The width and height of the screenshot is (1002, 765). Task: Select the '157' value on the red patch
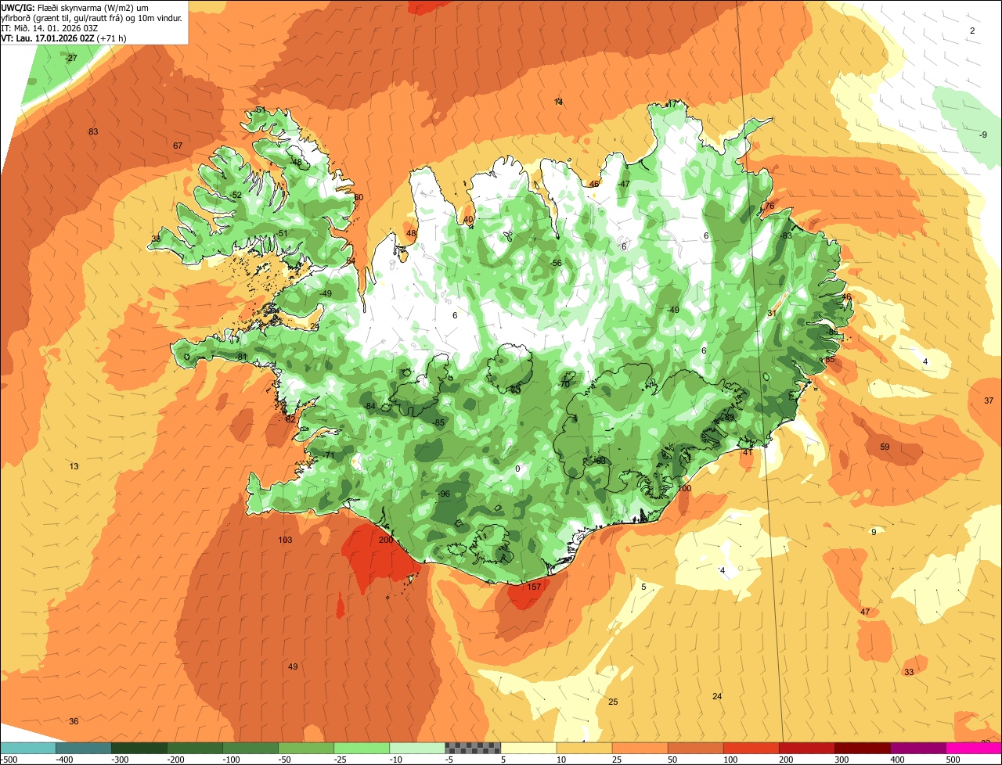[534, 587]
